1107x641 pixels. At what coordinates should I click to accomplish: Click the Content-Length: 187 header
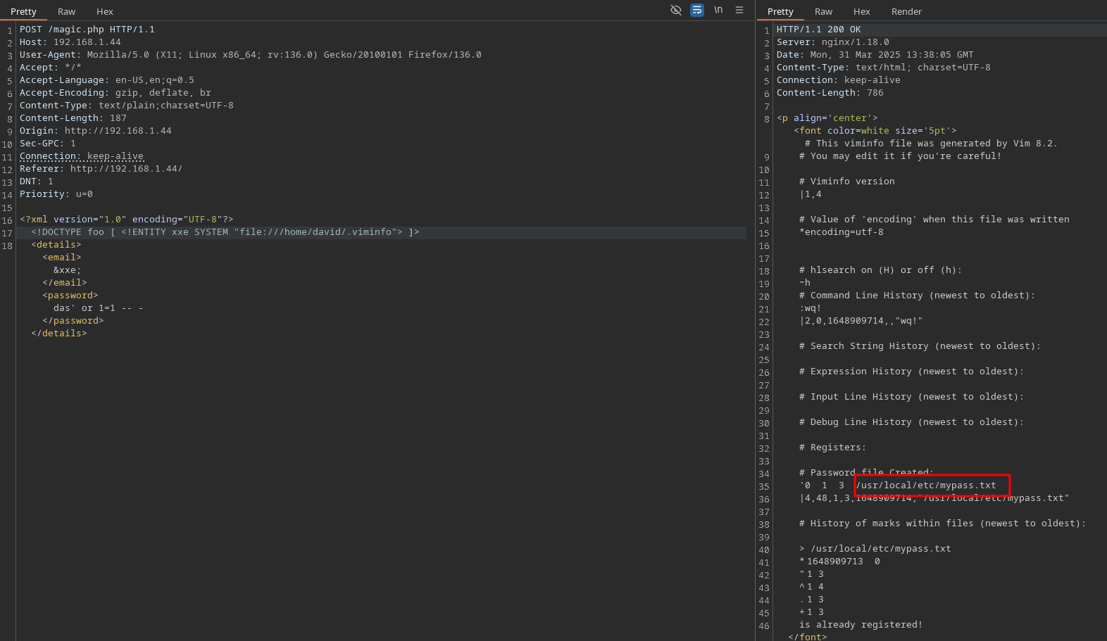pyautogui.click(x=73, y=118)
